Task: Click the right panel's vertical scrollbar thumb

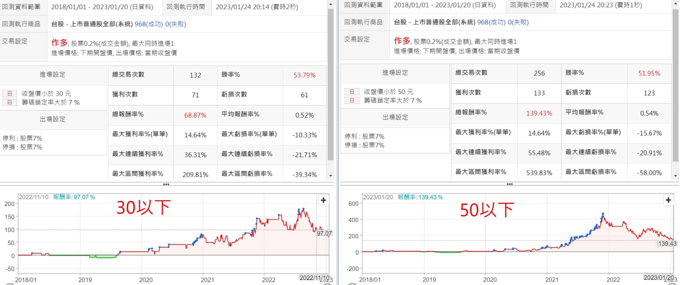Action: pyautogui.click(x=676, y=84)
